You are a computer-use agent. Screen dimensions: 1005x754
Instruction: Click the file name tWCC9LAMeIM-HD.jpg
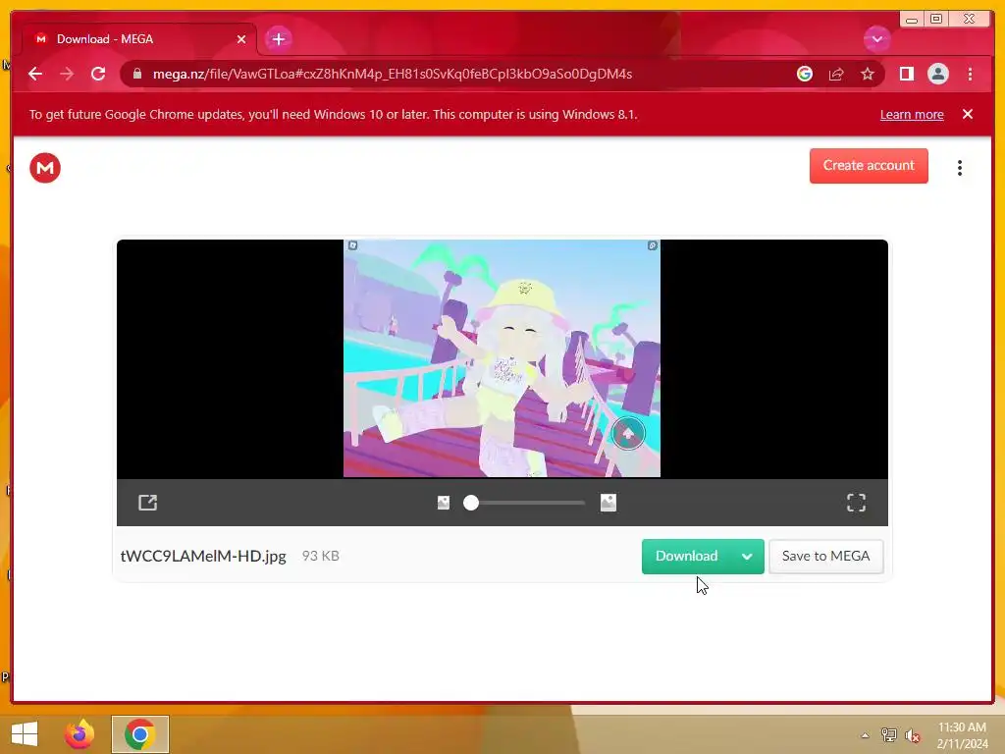tap(203, 556)
